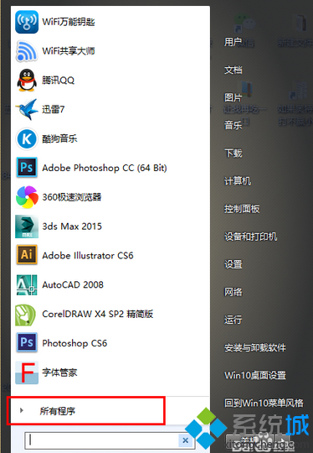
Task: Click the 腾讯QQ program label
Action: [59, 81]
